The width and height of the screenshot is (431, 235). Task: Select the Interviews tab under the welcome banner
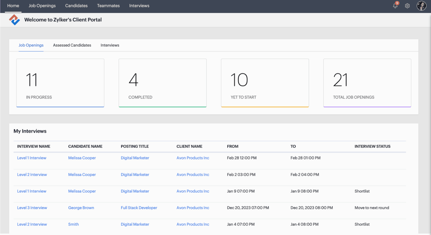coord(110,45)
